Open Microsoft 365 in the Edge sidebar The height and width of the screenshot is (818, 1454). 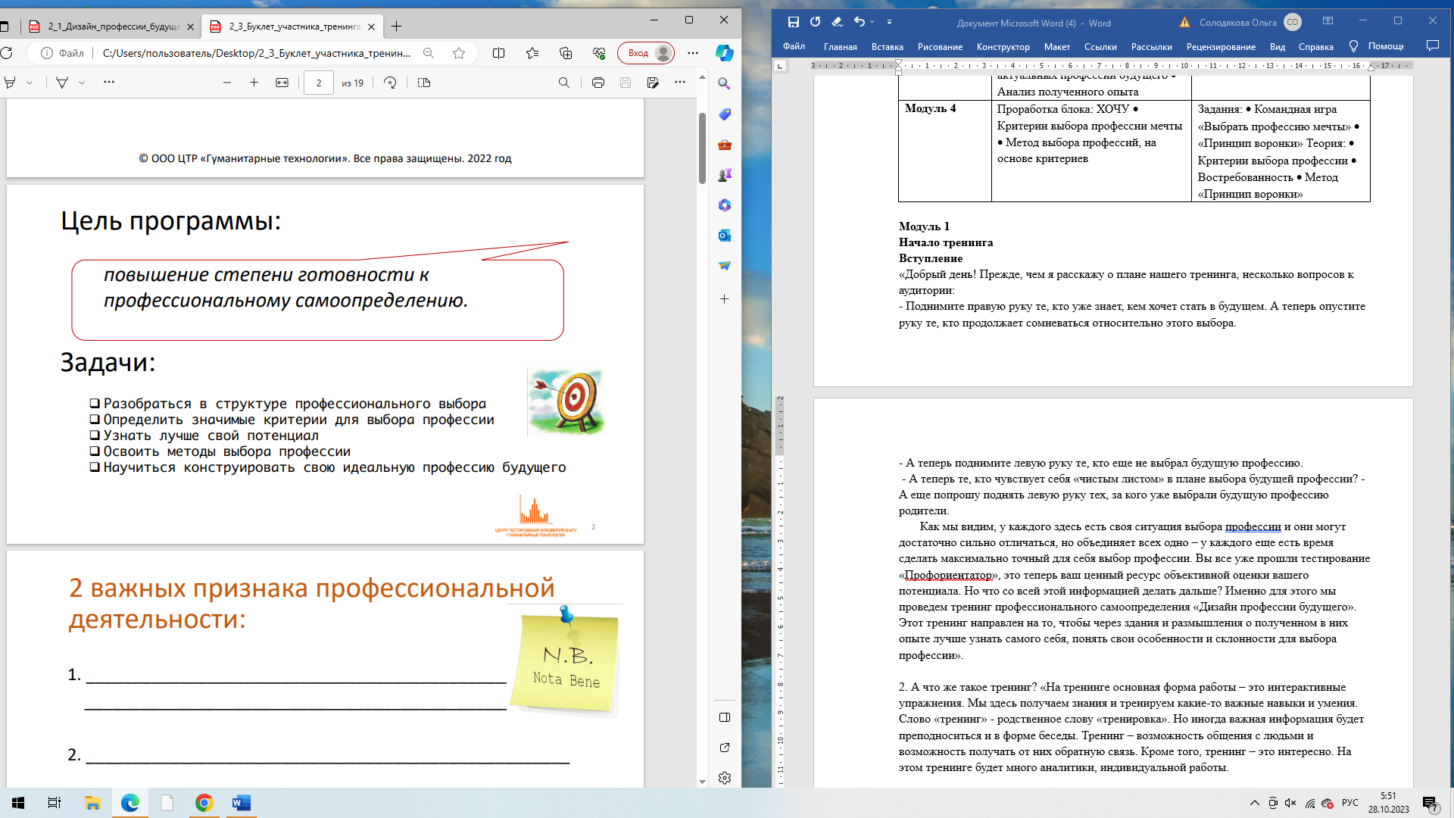[x=725, y=205]
